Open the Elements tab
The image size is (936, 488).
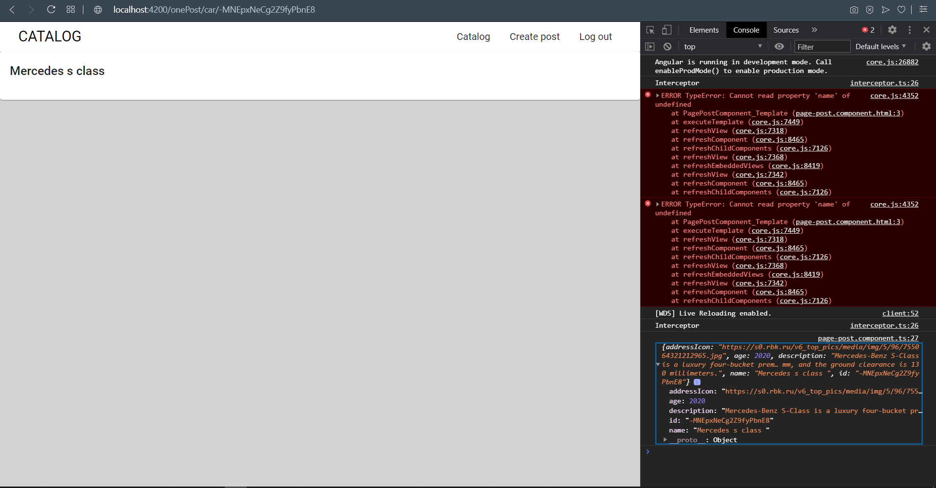(704, 30)
